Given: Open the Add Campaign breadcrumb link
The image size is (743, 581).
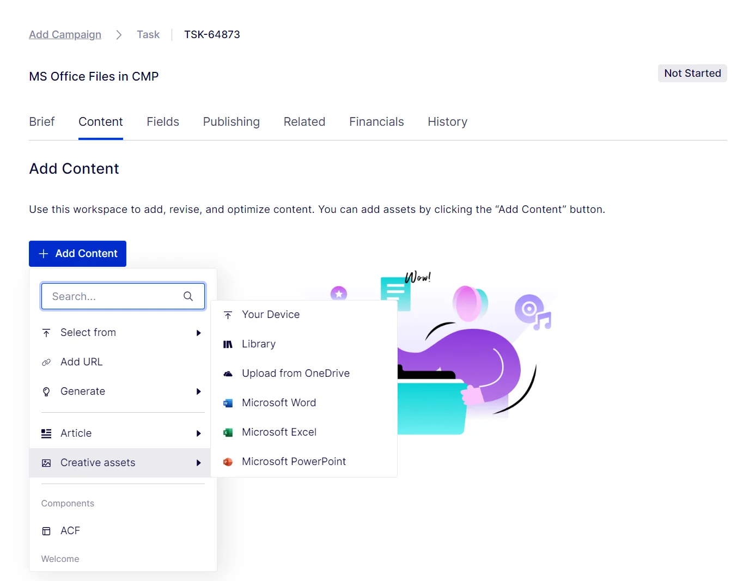Looking at the screenshot, I should coord(65,34).
